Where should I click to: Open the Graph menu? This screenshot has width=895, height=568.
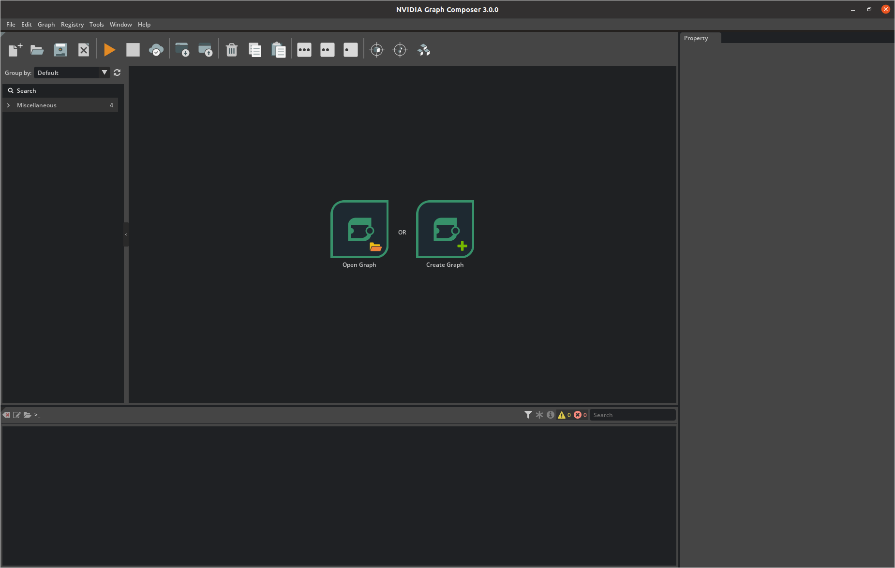click(46, 25)
